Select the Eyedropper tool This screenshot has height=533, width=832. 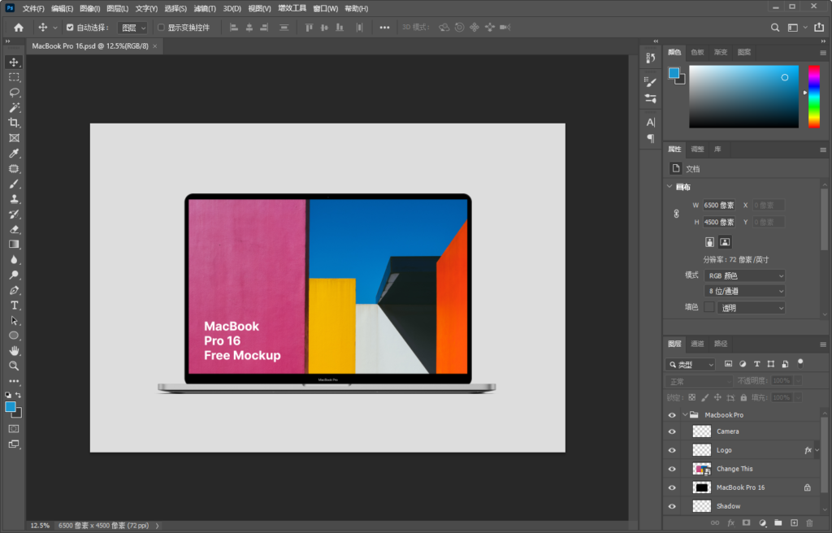pyautogui.click(x=14, y=154)
